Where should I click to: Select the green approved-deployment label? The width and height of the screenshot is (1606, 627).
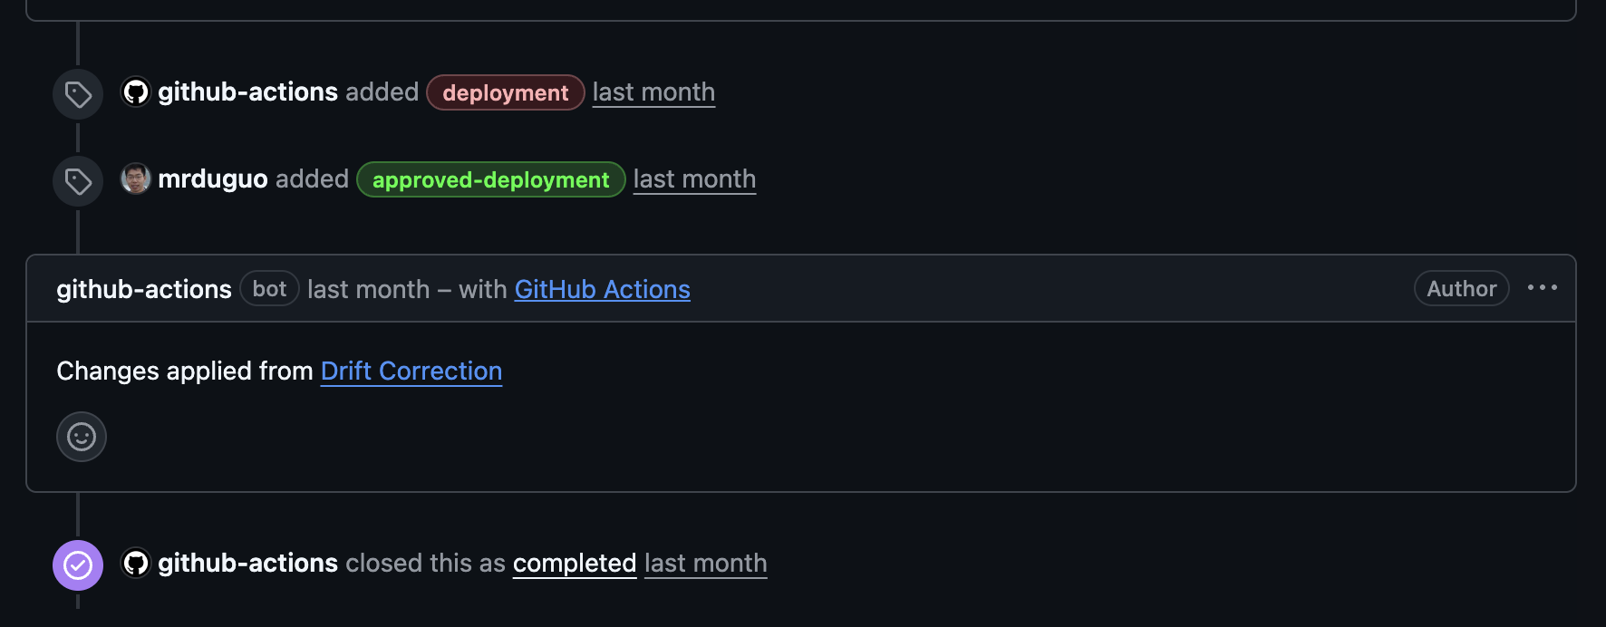tap(490, 179)
